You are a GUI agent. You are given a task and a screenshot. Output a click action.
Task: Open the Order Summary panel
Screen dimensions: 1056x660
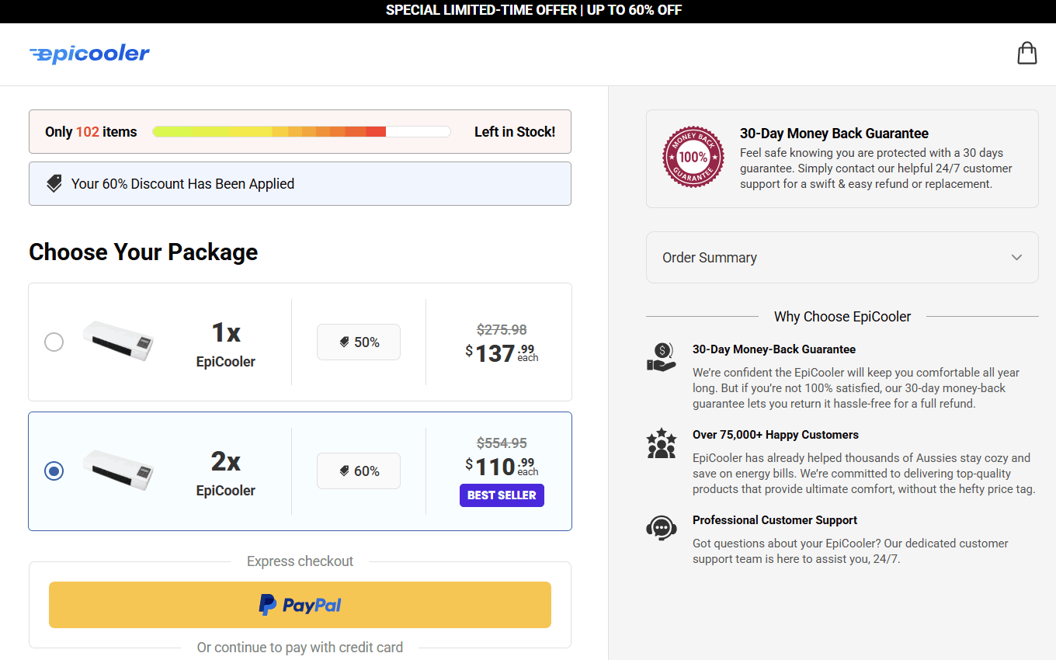pos(842,258)
